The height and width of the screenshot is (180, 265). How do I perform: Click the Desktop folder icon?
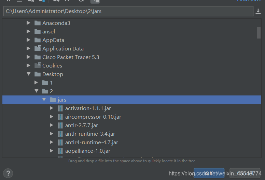tap(37, 74)
